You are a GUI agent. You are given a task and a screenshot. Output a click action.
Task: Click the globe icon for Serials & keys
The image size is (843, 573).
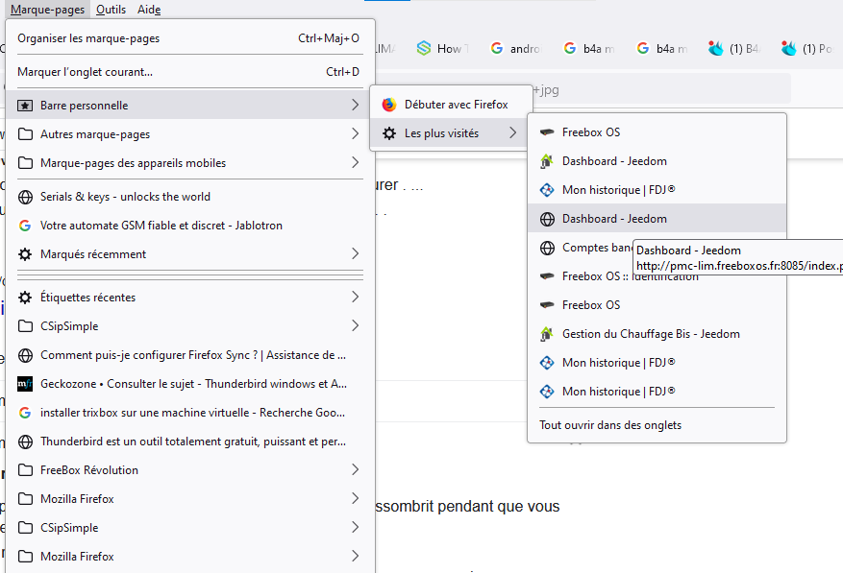click(x=25, y=197)
